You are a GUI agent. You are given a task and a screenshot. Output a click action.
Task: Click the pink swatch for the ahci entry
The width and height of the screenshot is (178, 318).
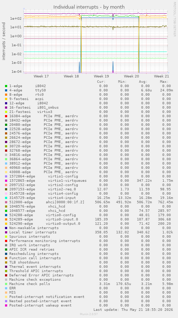coord(6,202)
